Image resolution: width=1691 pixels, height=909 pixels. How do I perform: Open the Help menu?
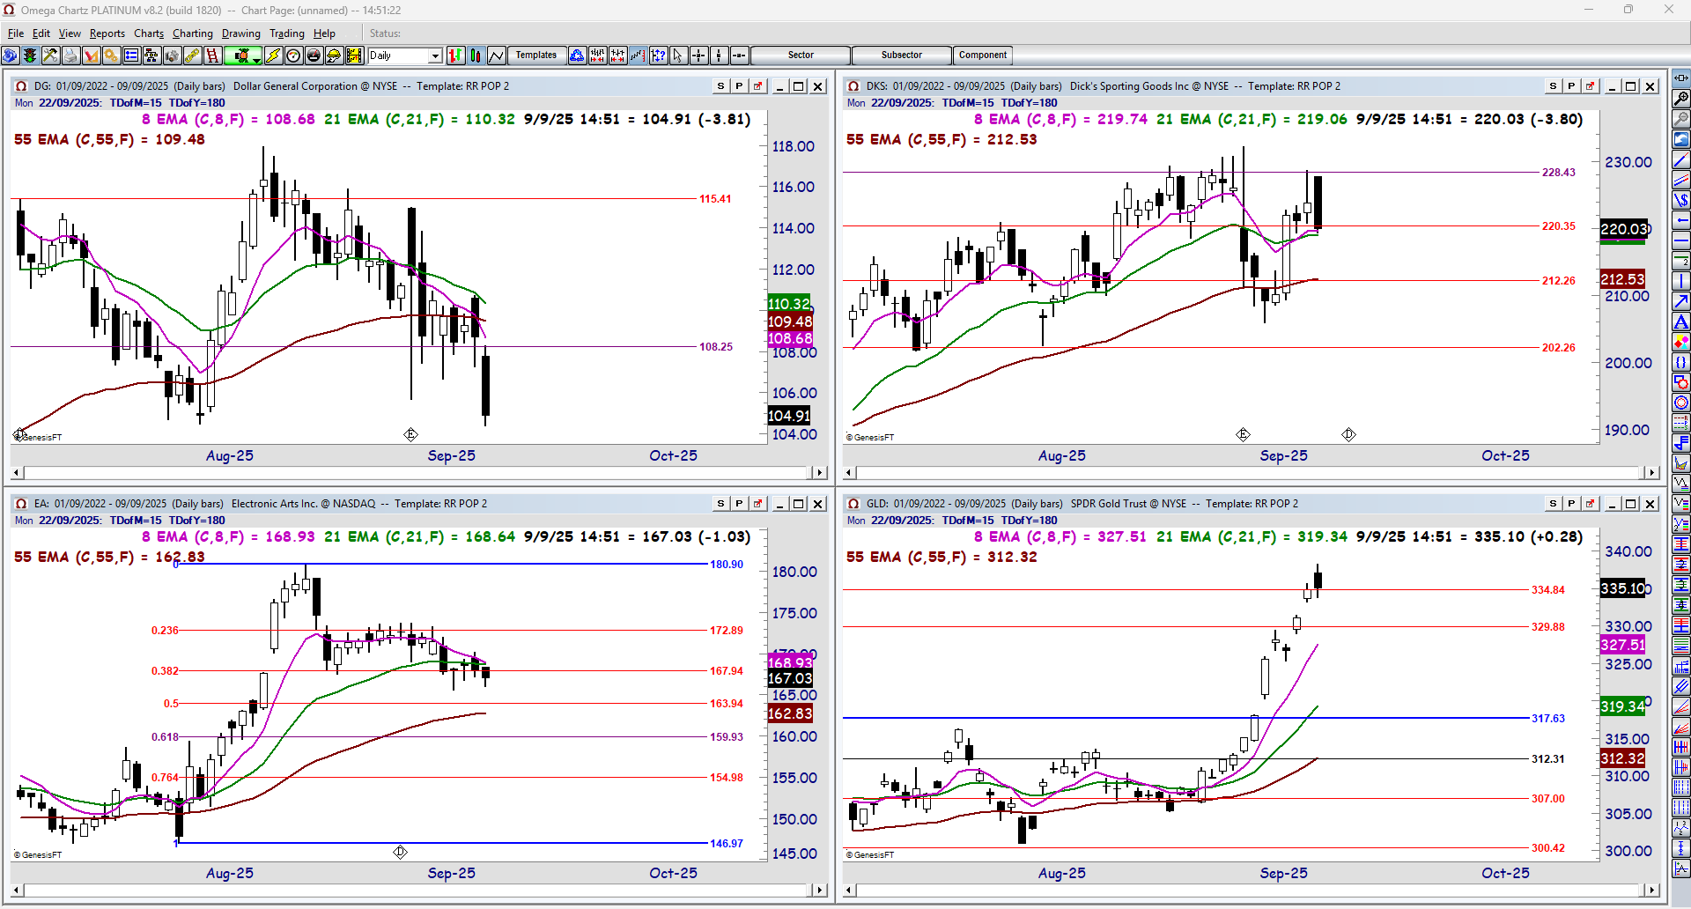[324, 33]
